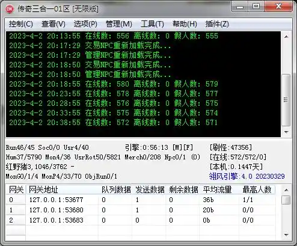This screenshot has height=246, width=297.
Task: Click the 队列数据 column header
Action: tap(116, 189)
